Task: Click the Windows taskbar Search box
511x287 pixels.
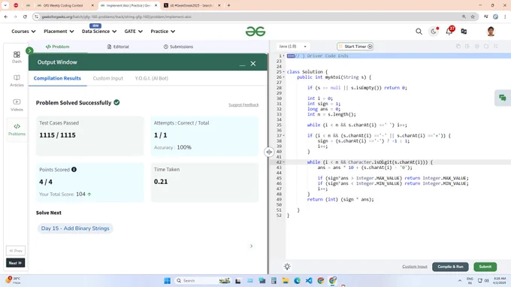Action: tap(203, 280)
